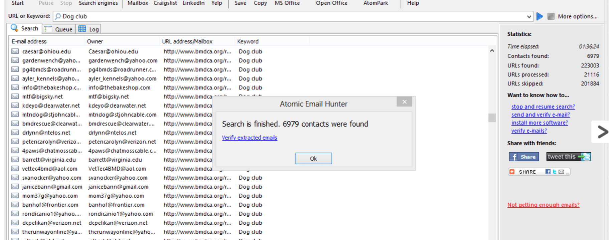Click the blue play arrow start search icon
Viewport: 611px width, 240px height.
[540, 16]
